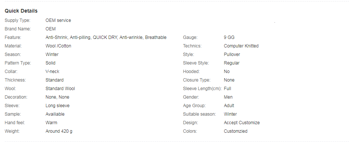Click the Wool /Cotton material value

[58, 46]
